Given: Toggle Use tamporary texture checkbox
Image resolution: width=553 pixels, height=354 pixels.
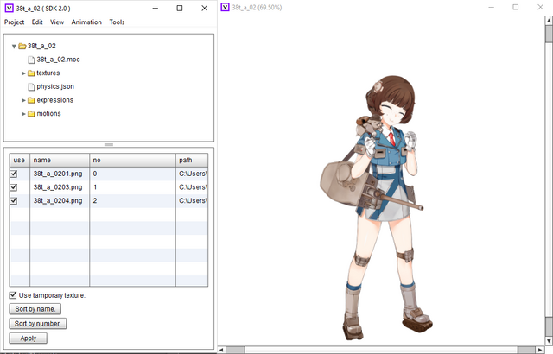Looking at the screenshot, I should [13, 295].
